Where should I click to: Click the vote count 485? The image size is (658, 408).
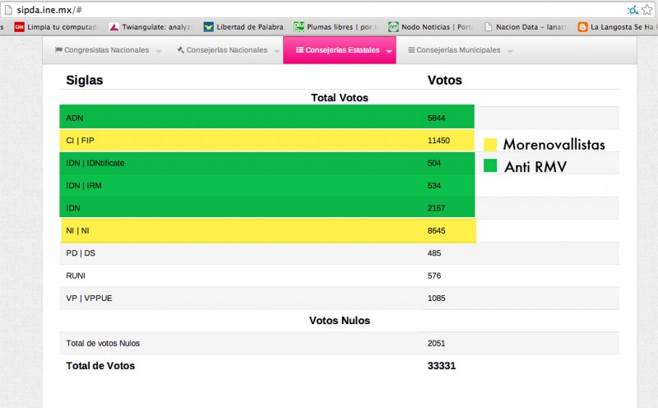[x=434, y=253]
